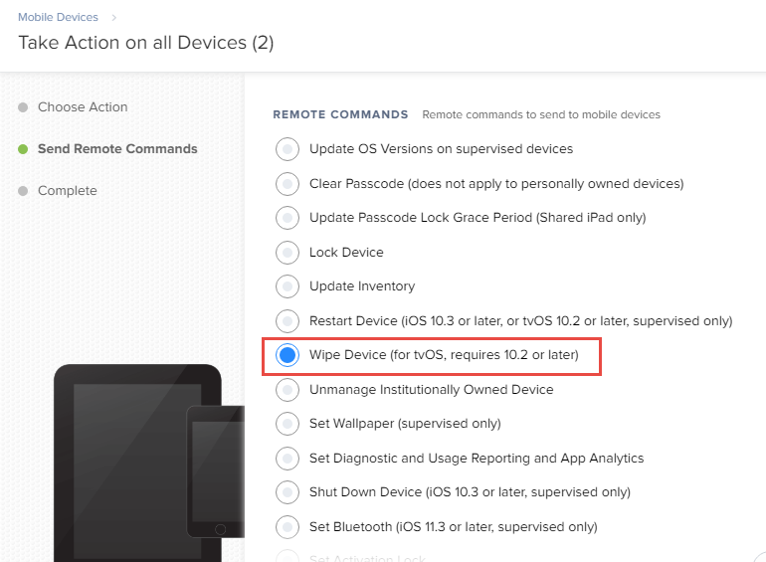
Task: Pick the Lock Device command
Action: [x=287, y=253]
